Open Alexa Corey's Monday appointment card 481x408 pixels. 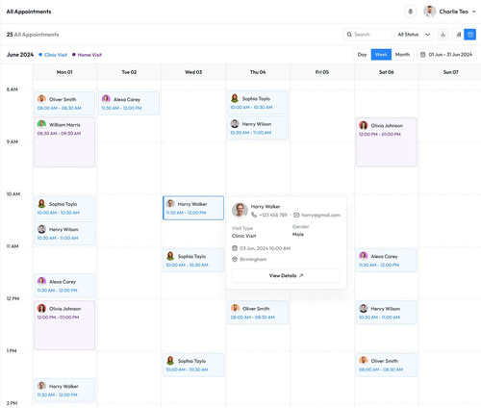(x=64, y=286)
